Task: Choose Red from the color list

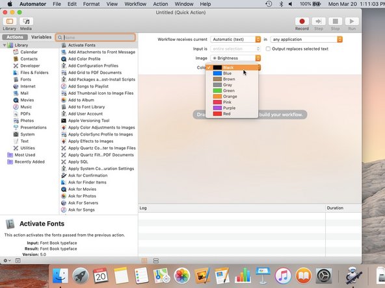Action: click(232, 114)
